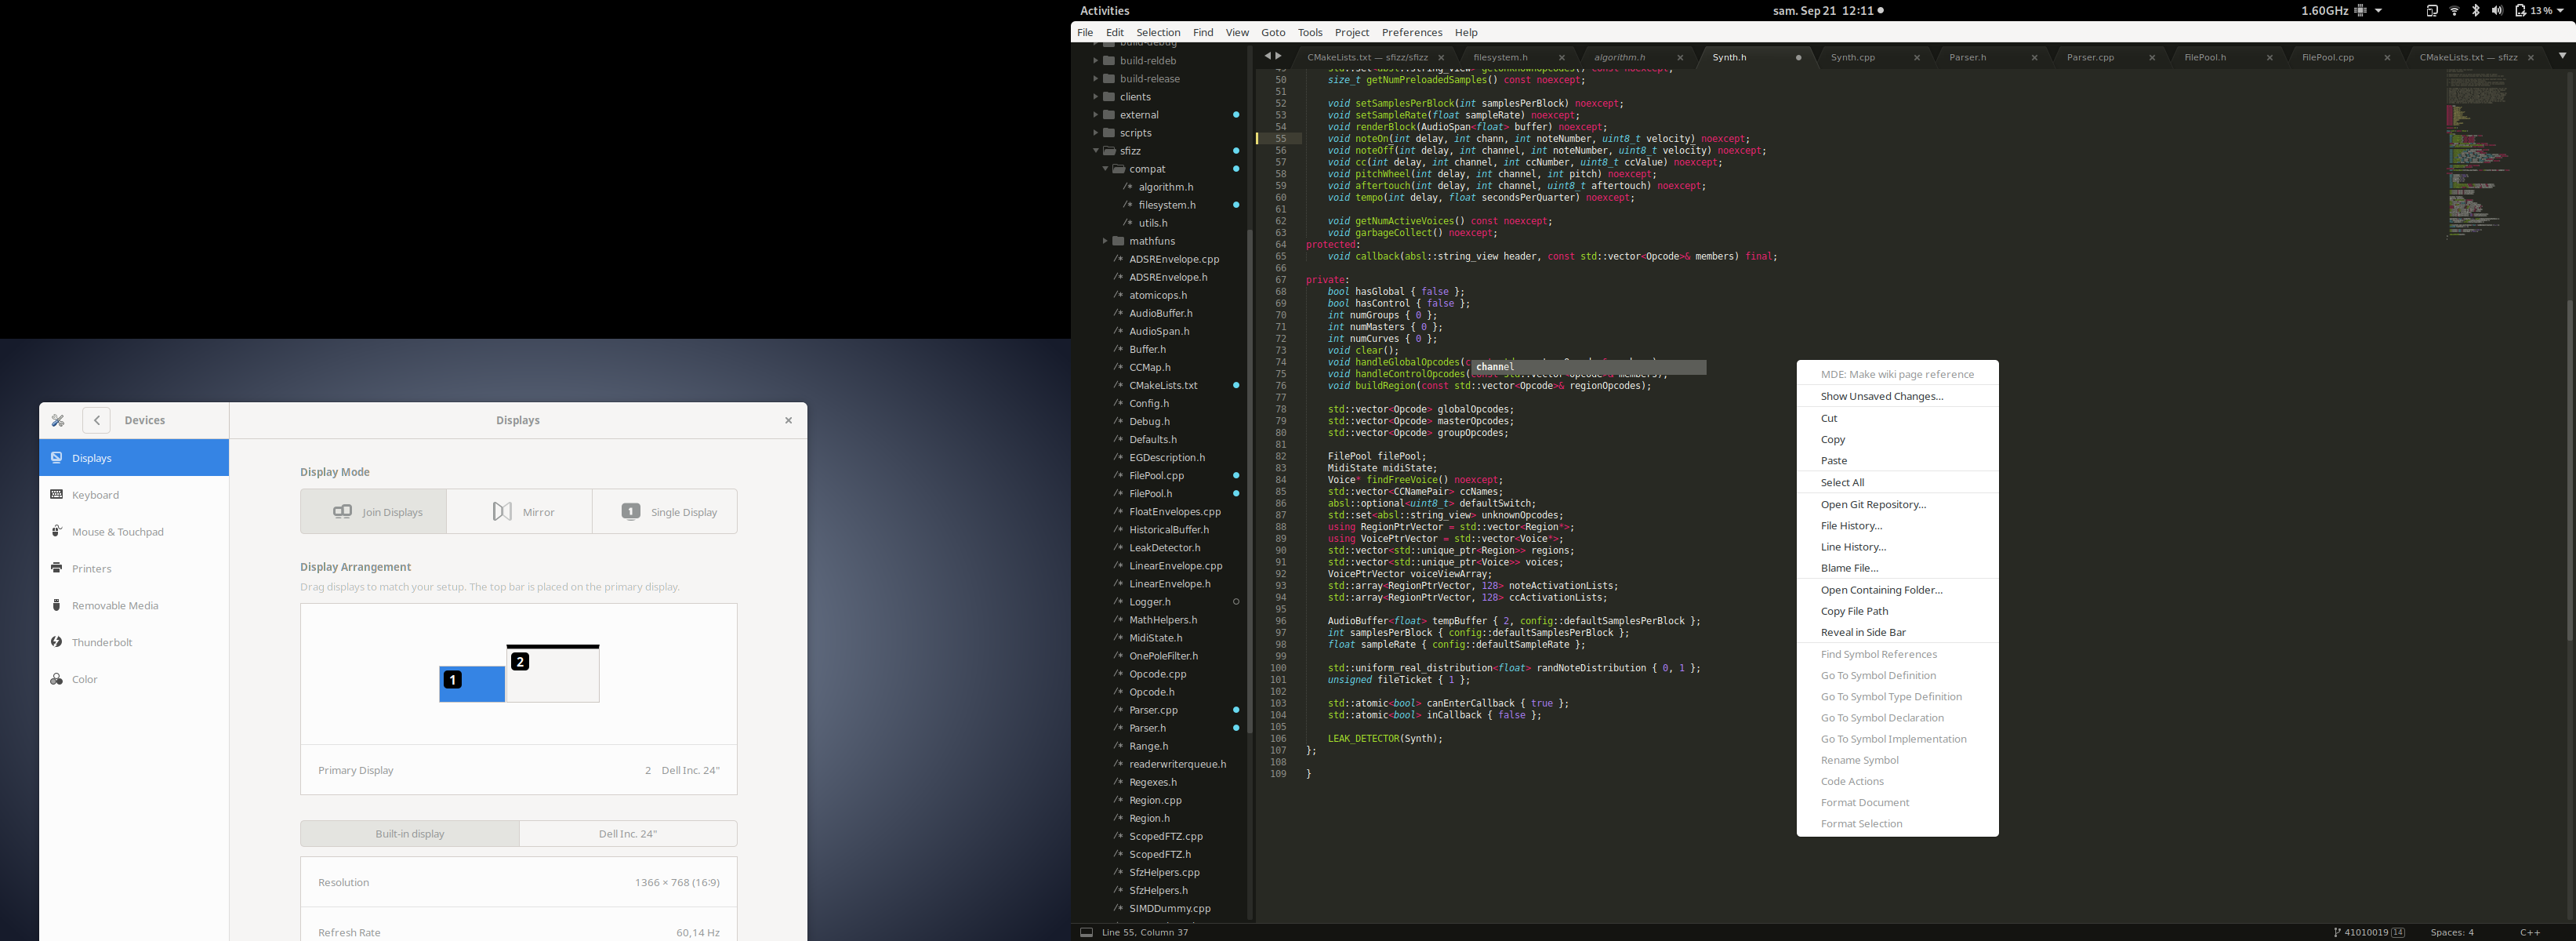Select the Displays icon in settings sidebar
This screenshot has height=941, width=2576.
coord(57,458)
